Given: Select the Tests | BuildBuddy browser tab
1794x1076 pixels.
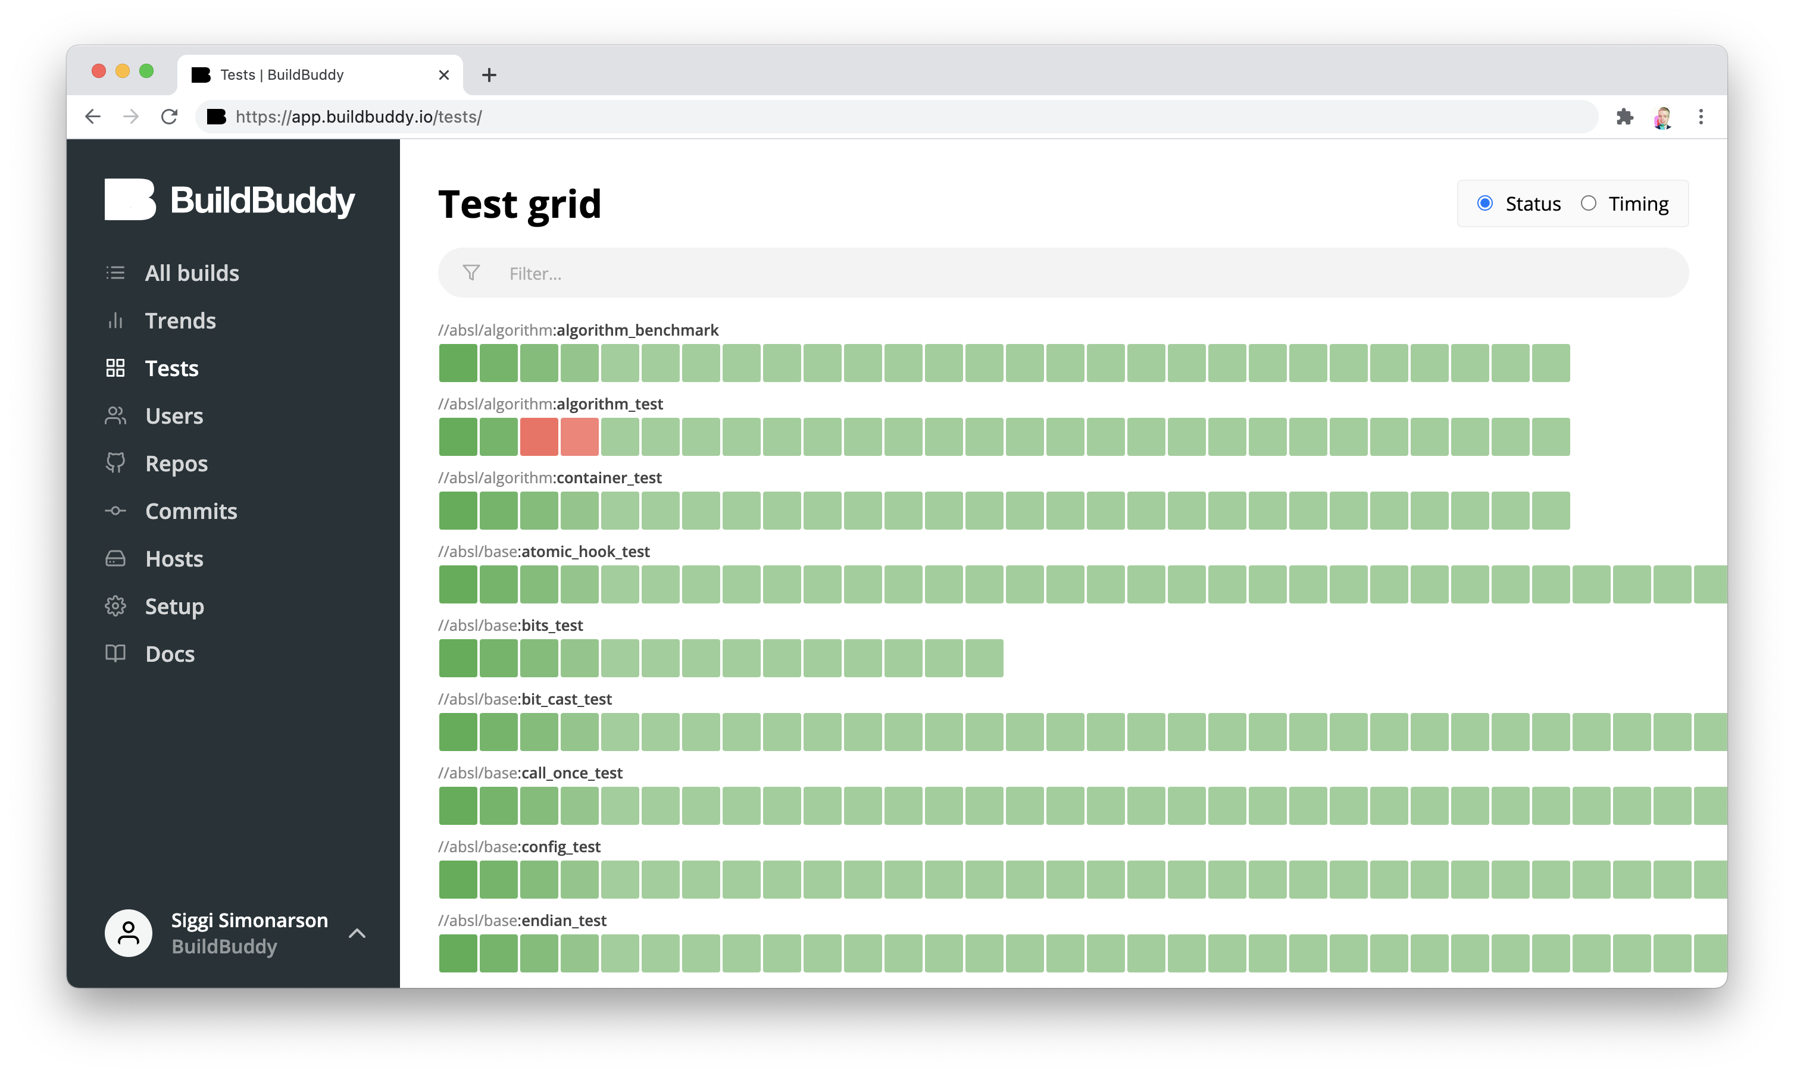Looking at the screenshot, I should pyautogui.click(x=320, y=74).
